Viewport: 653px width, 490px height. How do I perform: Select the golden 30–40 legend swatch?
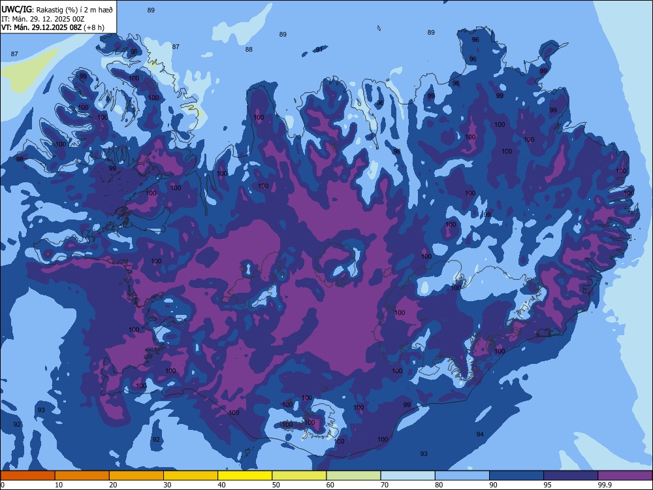191,476
